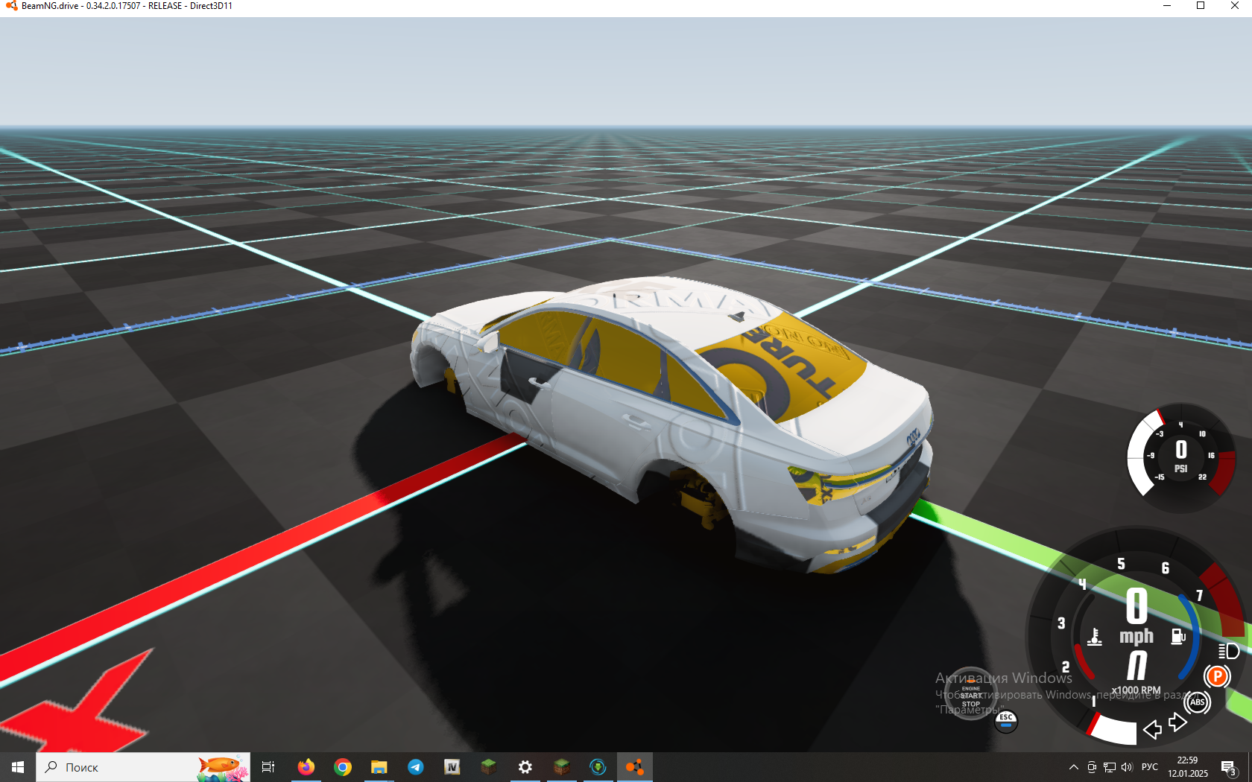Open the first Minecraft block icon on taskbar
This screenshot has width=1252, height=782.
point(488,767)
